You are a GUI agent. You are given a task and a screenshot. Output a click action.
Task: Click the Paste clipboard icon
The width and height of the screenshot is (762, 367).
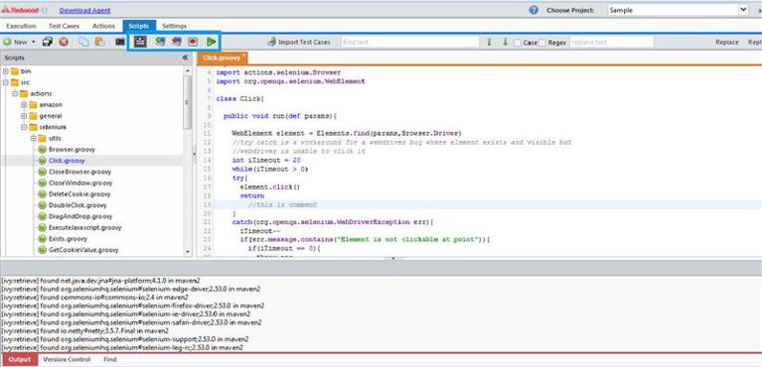[x=99, y=43]
